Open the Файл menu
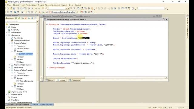 [x=9, y=5]
